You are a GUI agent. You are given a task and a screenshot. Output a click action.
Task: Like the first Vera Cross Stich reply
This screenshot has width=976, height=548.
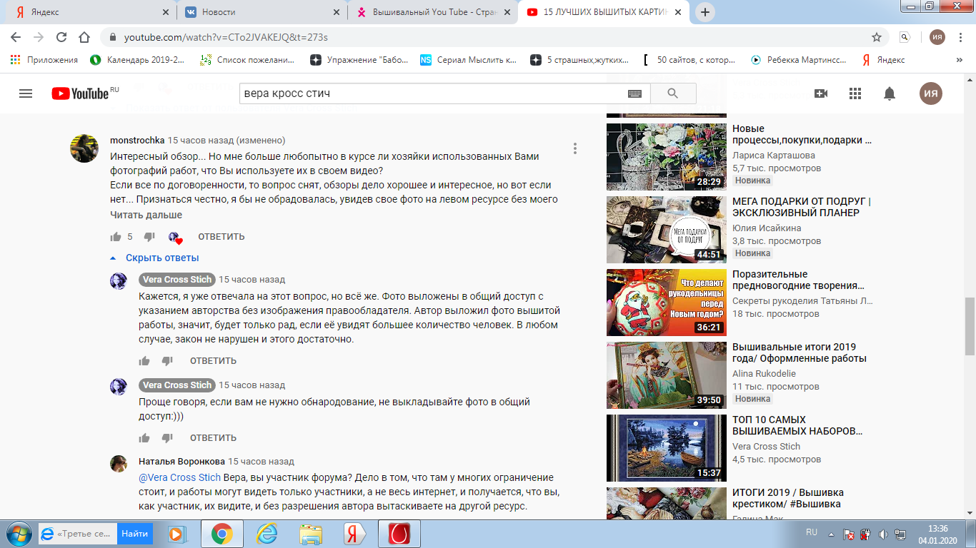144,361
